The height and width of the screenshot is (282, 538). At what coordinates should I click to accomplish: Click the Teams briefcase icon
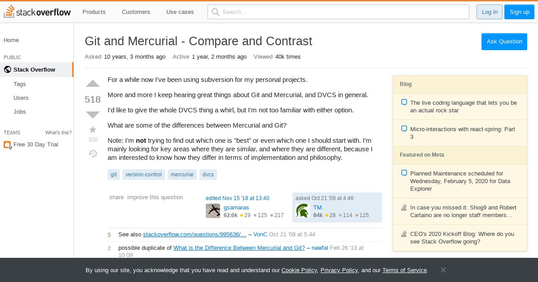point(7,145)
